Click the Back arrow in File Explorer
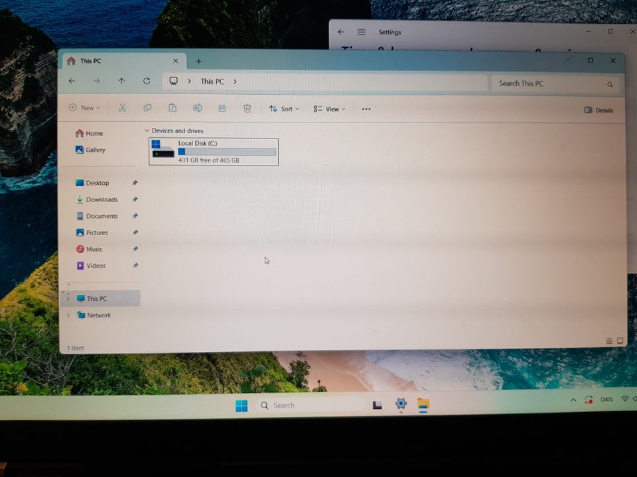 pyautogui.click(x=72, y=81)
